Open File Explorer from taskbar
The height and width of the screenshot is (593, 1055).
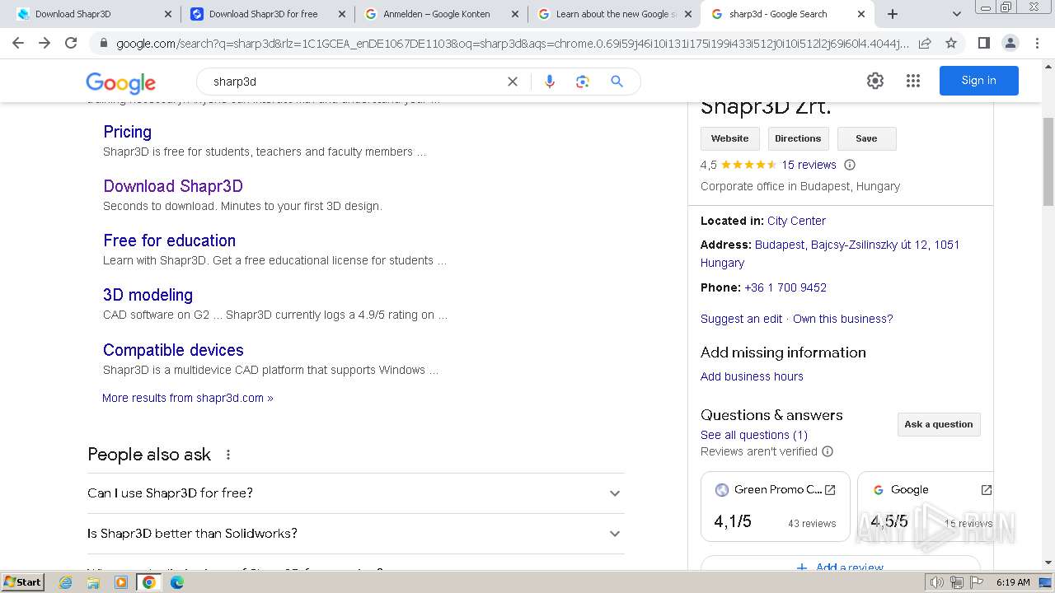[93, 582]
